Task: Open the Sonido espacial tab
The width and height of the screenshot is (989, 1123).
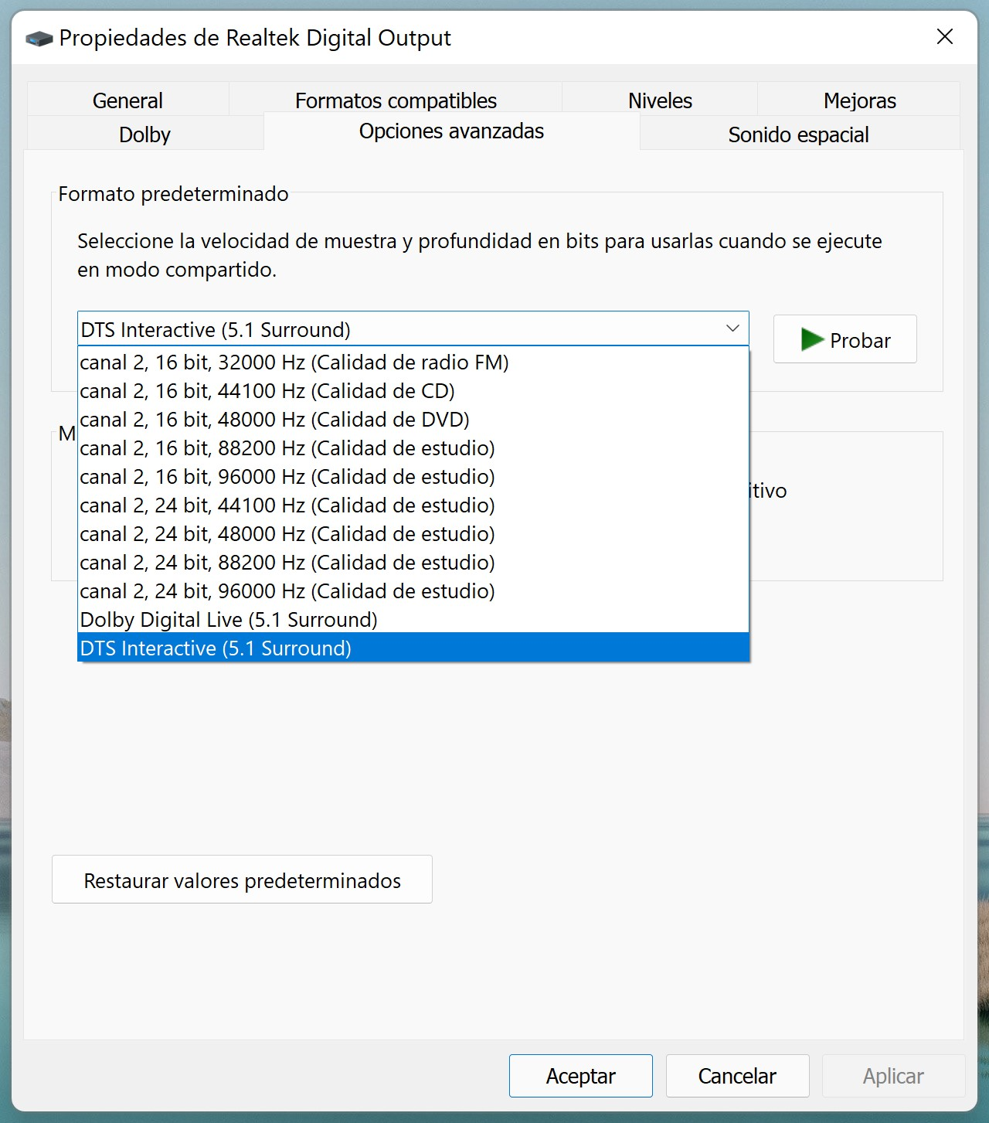Action: click(x=798, y=134)
